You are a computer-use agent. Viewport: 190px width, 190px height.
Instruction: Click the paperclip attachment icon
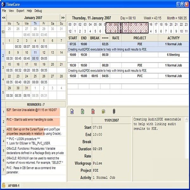114,111
